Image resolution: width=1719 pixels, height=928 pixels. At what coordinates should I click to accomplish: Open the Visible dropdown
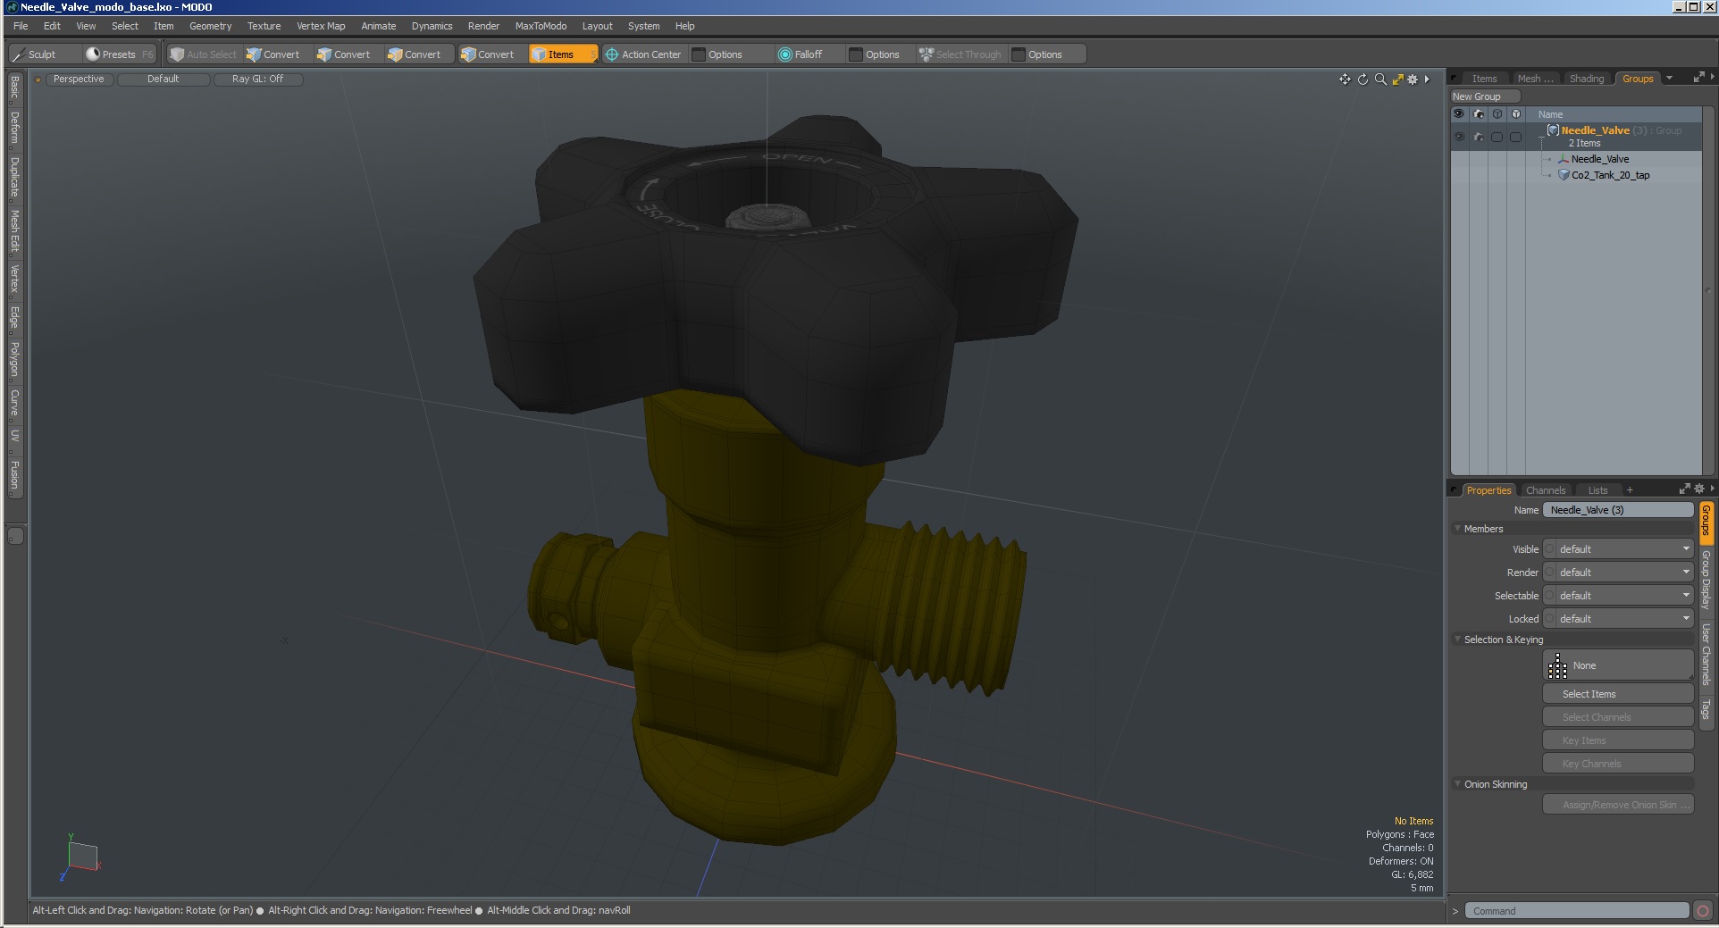[1624, 549]
